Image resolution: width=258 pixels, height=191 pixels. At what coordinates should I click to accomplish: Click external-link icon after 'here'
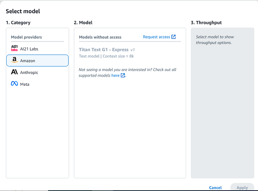point(123,75)
